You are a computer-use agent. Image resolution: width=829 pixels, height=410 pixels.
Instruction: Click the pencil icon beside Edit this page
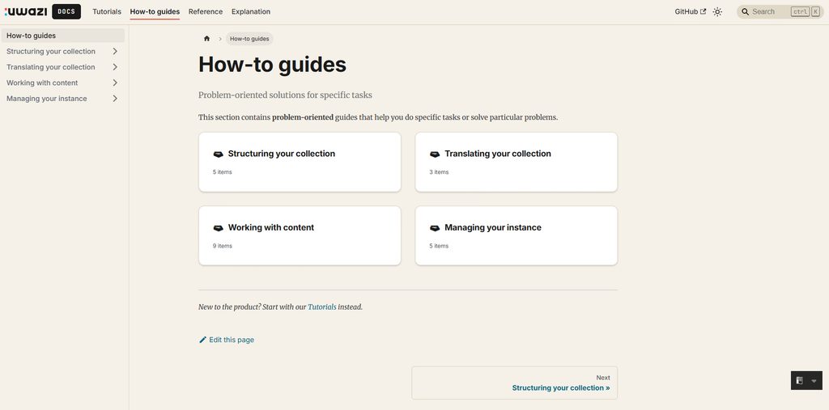202,340
